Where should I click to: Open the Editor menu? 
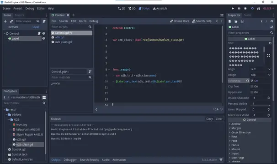tap(41, 9)
